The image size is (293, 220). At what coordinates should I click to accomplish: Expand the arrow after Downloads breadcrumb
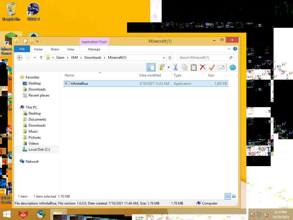[x=105, y=58]
